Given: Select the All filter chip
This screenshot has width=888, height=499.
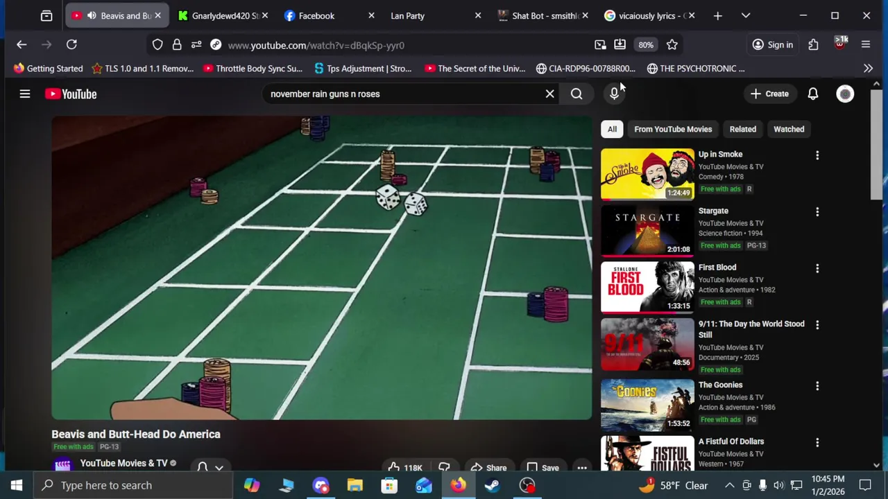Looking at the screenshot, I should coord(612,129).
